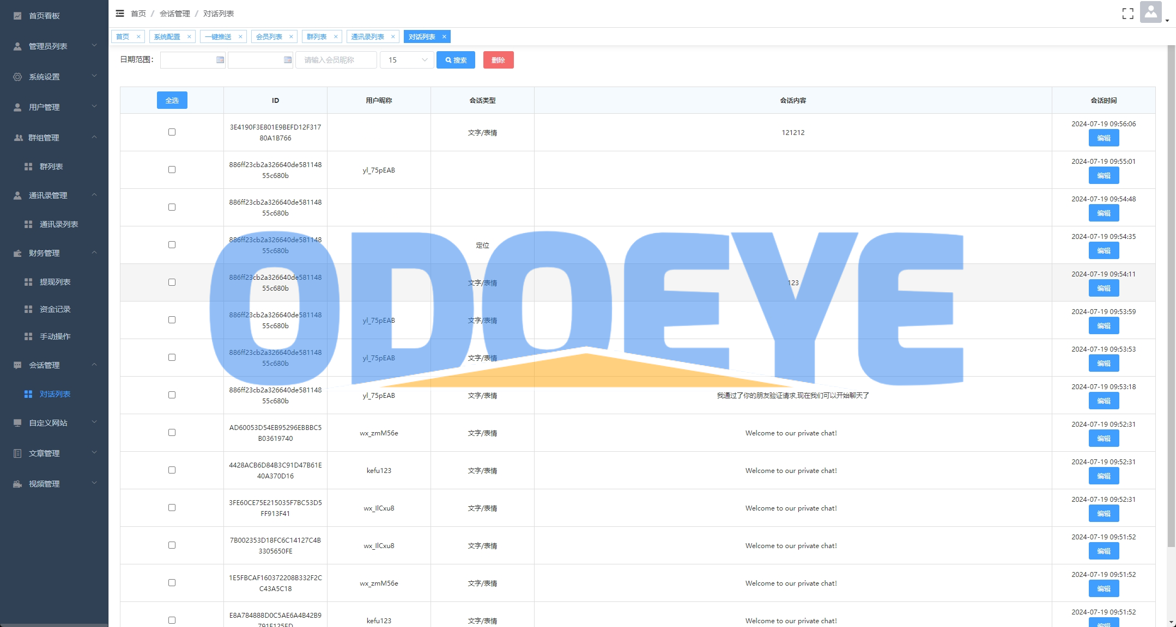Expand the 用户管理 sidebar menu
Image resolution: width=1176 pixels, height=627 pixels.
pyautogui.click(x=94, y=107)
